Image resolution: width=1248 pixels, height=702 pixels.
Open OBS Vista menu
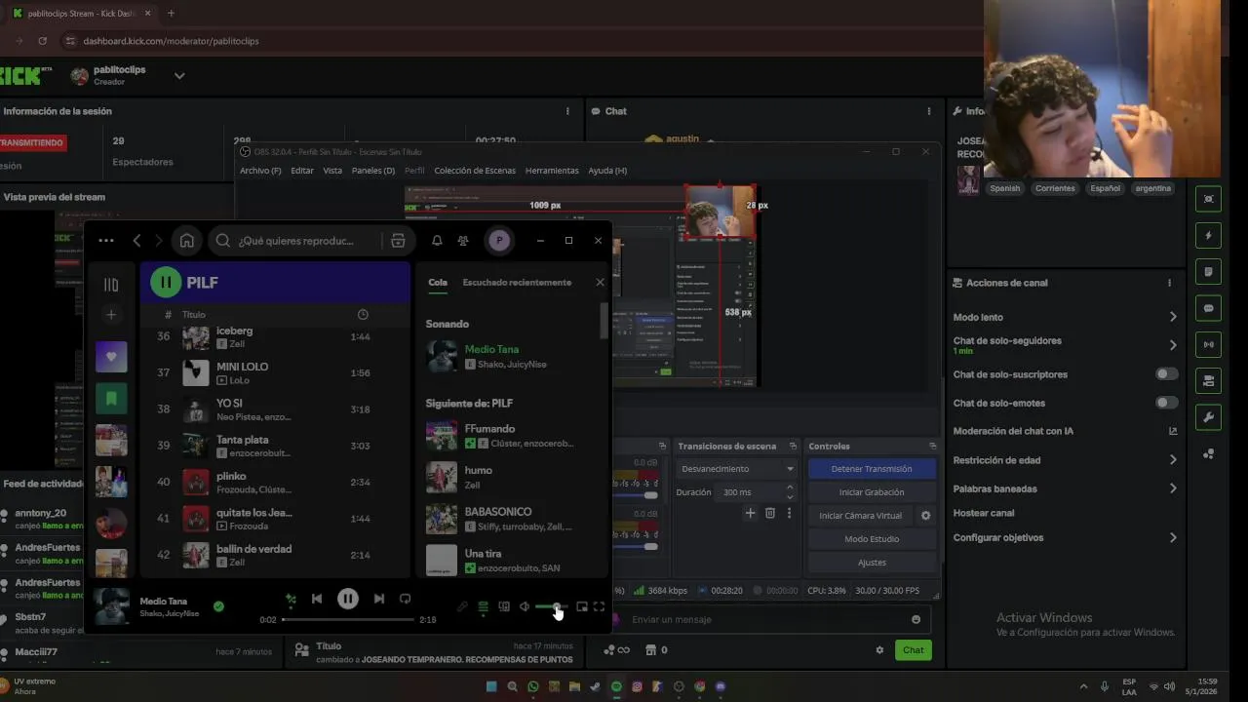coord(332,171)
